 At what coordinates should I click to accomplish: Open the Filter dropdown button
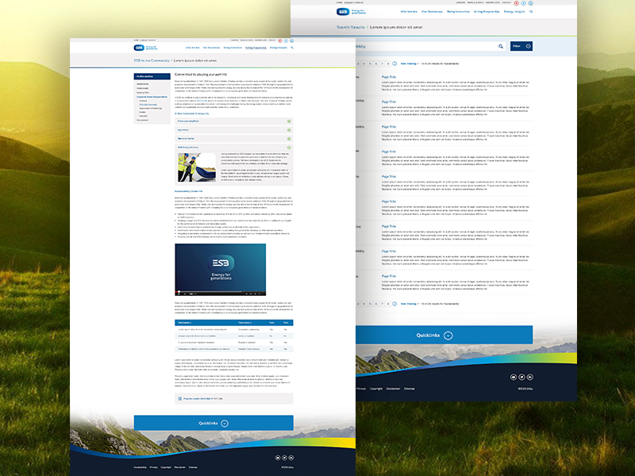[x=521, y=46]
